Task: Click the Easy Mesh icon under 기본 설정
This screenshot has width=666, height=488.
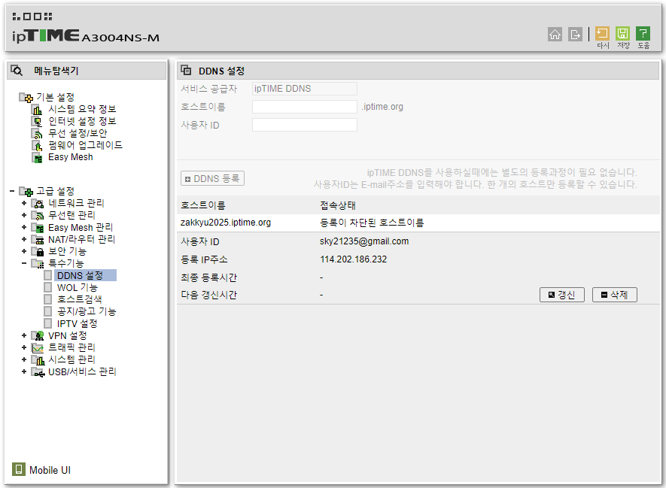Action: 38,158
